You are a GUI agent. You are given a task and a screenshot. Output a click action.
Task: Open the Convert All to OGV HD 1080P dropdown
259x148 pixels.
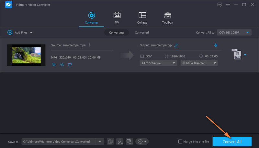pos(235,32)
